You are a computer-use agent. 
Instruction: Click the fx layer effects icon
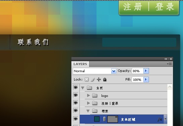[x=160, y=119]
